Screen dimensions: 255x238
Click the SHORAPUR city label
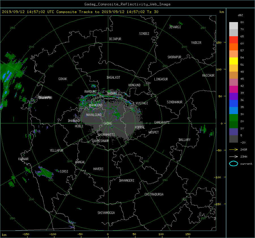174,57
